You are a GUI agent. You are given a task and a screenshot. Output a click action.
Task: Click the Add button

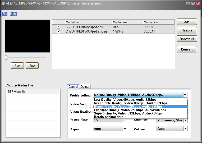tap(187, 22)
